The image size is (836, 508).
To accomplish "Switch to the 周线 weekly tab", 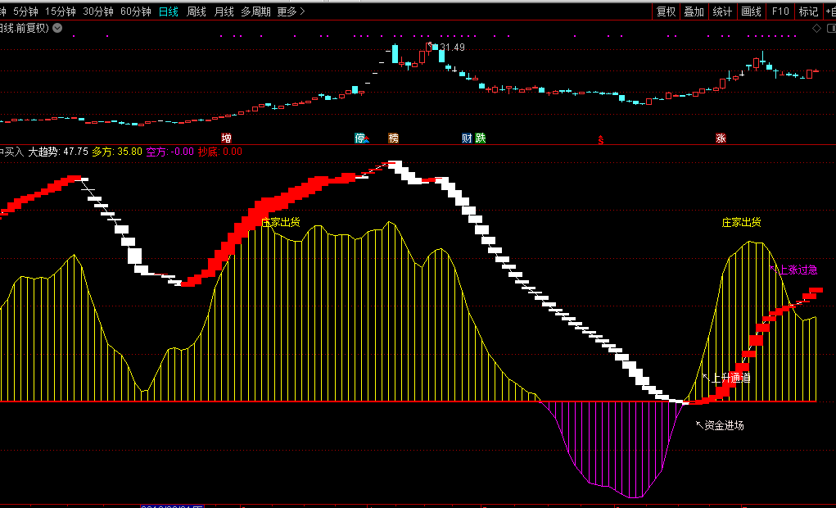I will [197, 11].
